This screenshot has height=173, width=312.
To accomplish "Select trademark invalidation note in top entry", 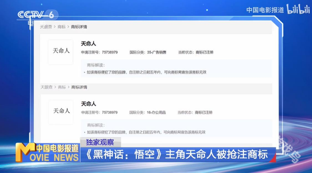I will (x=146, y=72).
